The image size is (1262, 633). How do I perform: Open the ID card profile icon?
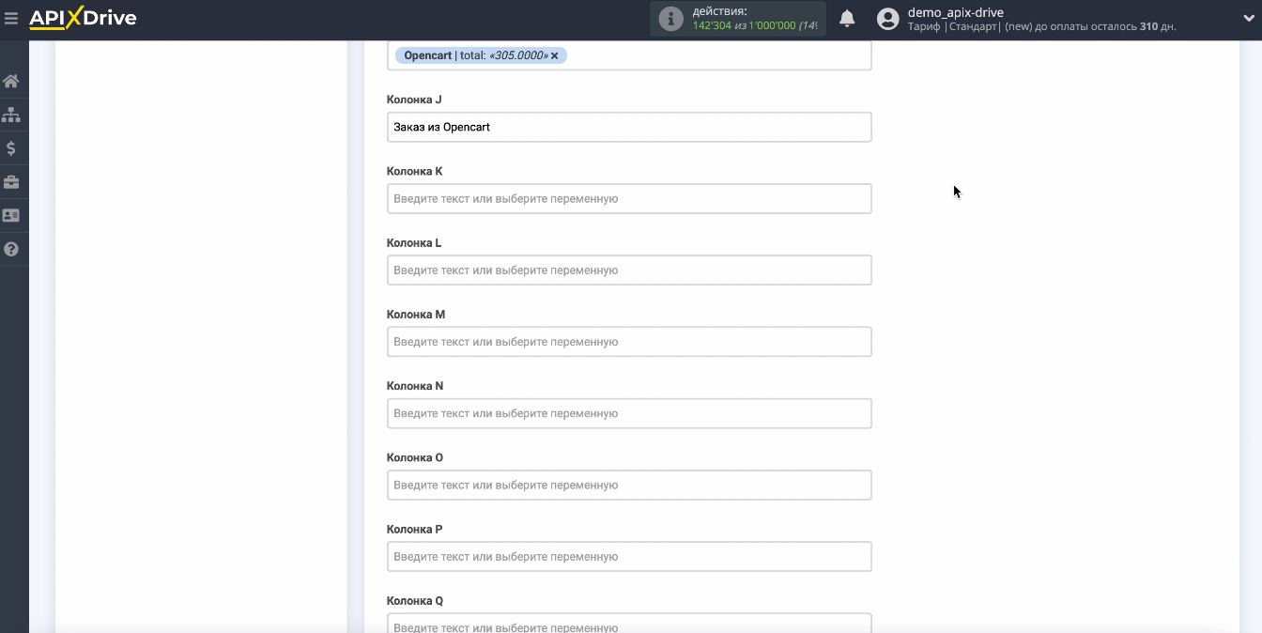[x=11, y=216]
